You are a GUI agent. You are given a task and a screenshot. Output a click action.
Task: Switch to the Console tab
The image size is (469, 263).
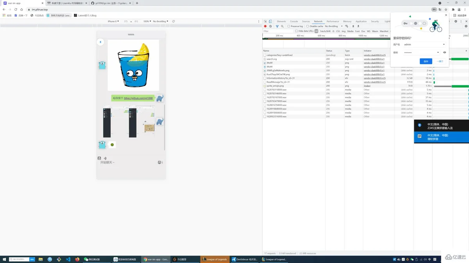pos(294,21)
